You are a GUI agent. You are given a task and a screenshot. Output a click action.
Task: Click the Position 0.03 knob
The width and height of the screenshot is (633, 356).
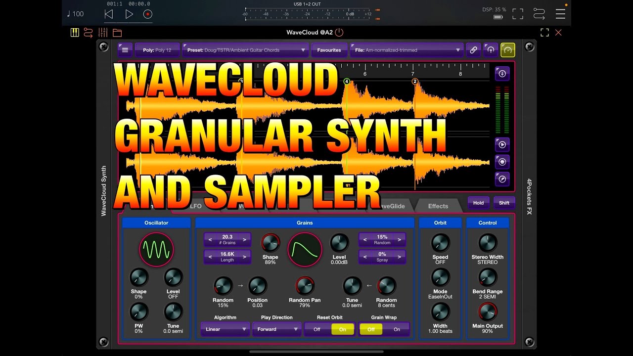point(257,286)
